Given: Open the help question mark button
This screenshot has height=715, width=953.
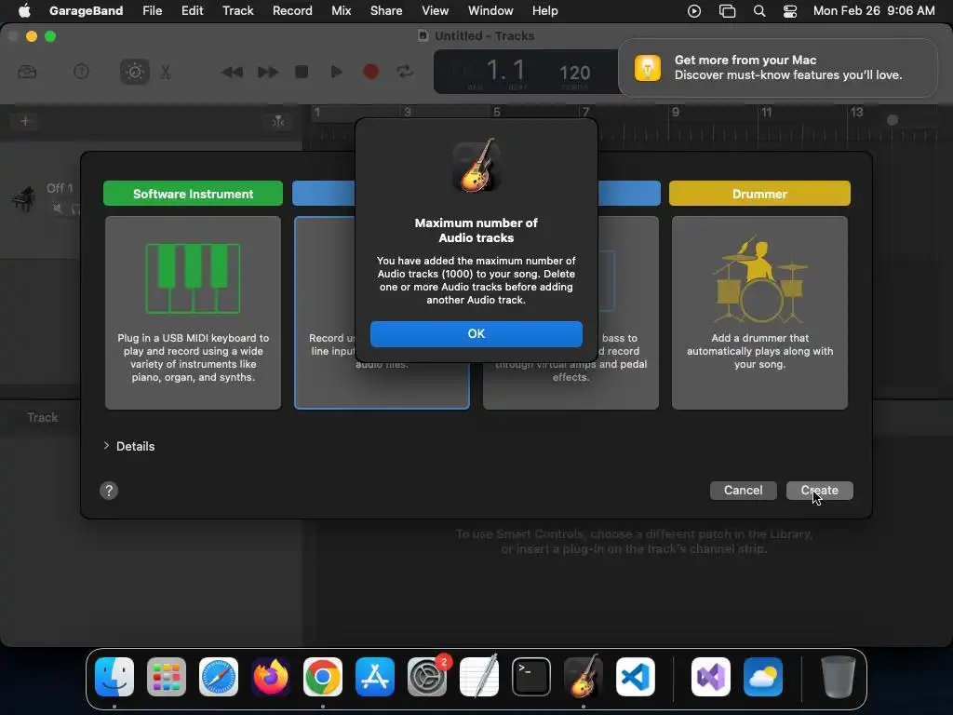Looking at the screenshot, I should 109,491.
